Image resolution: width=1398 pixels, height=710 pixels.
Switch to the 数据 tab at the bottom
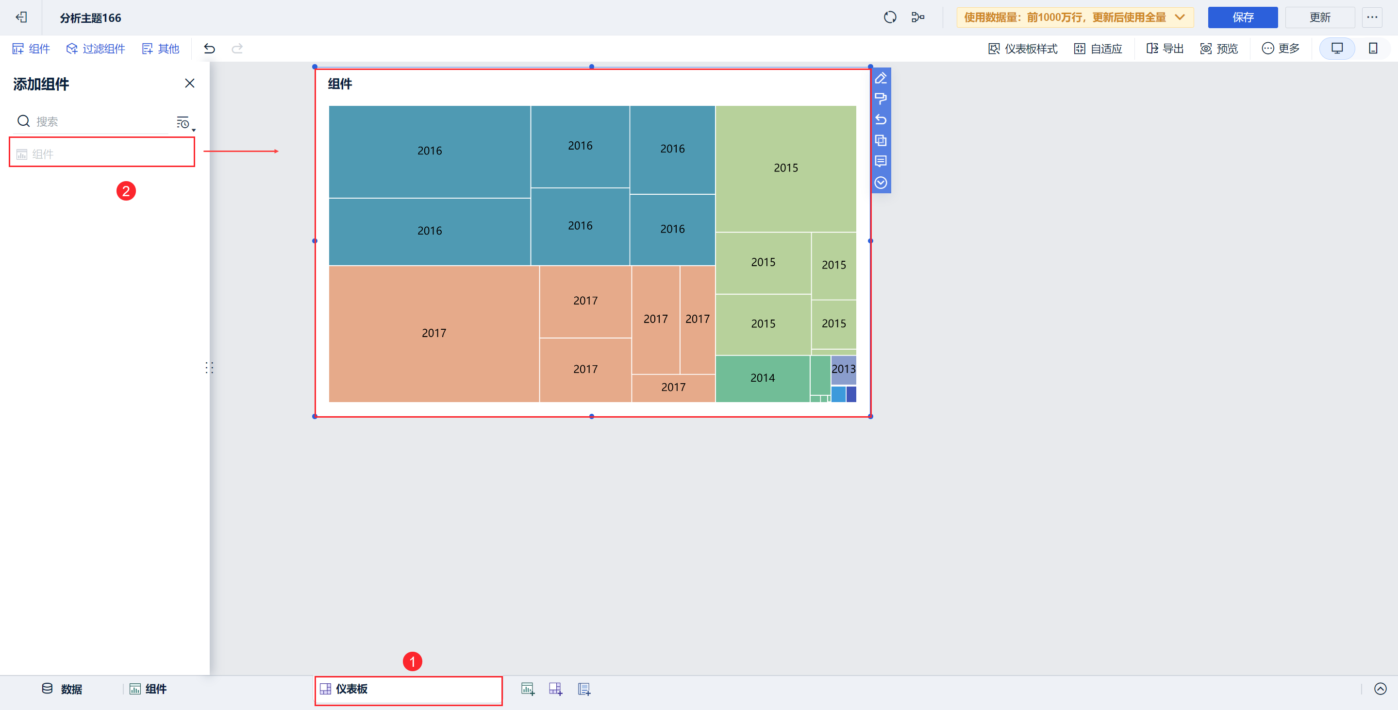pos(63,689)
